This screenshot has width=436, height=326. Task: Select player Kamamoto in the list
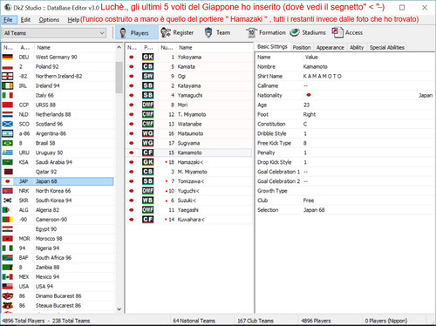[189, 153]
